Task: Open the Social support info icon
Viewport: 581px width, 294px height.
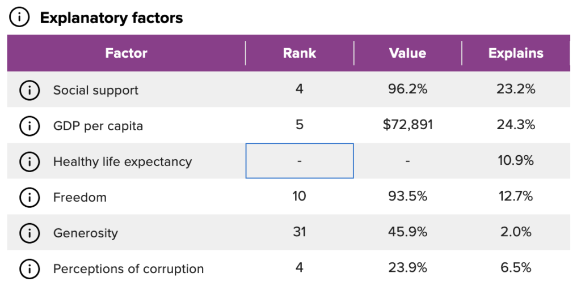Action: coord(30,90)
